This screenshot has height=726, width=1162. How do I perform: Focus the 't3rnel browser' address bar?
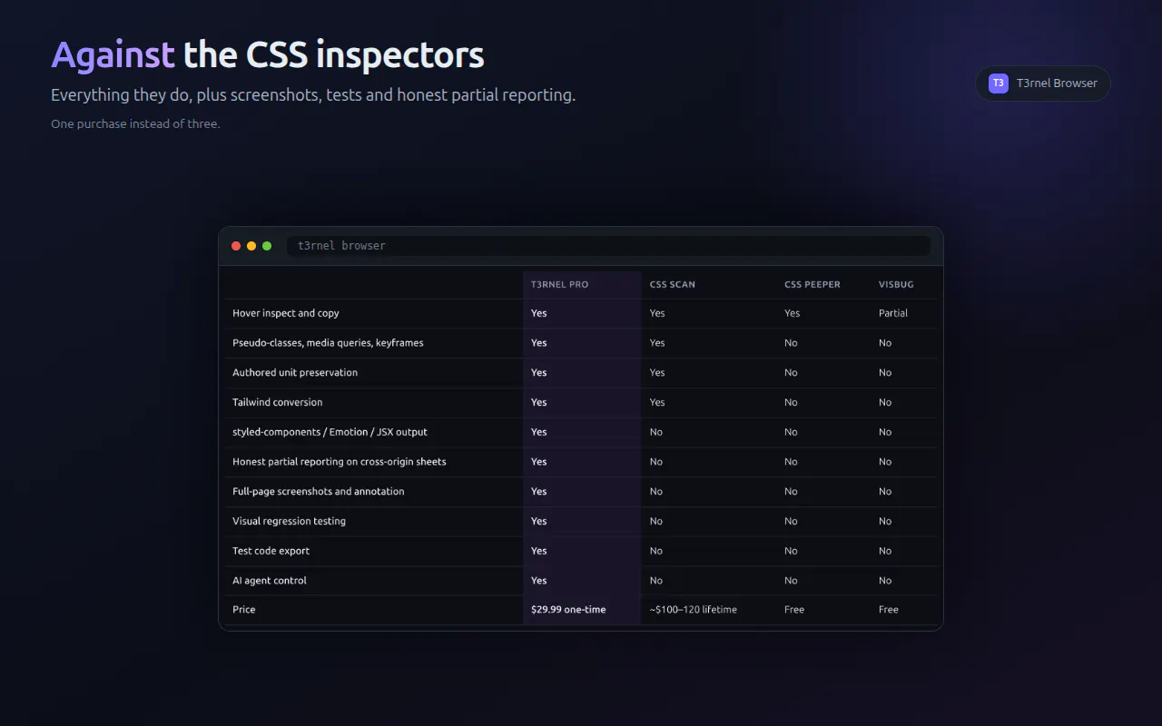point(608,246)
